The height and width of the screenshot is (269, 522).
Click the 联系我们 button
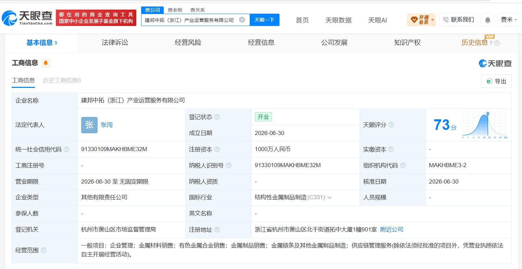click(458, 20)
